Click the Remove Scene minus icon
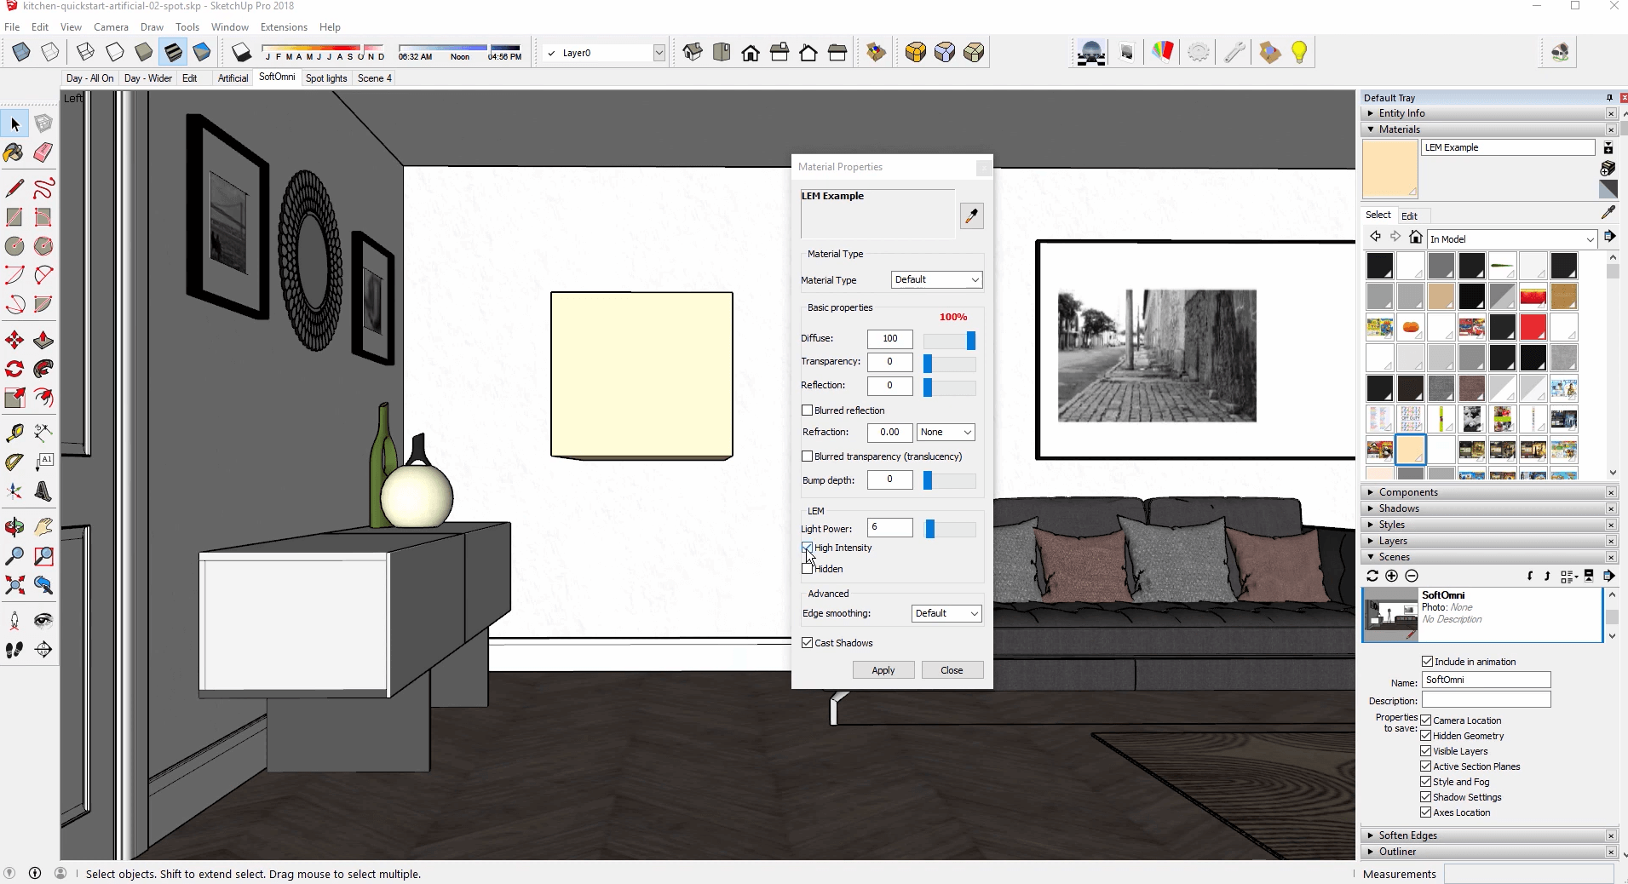This screenshot has width=1628, height=884. click(x=1412, y=577)
